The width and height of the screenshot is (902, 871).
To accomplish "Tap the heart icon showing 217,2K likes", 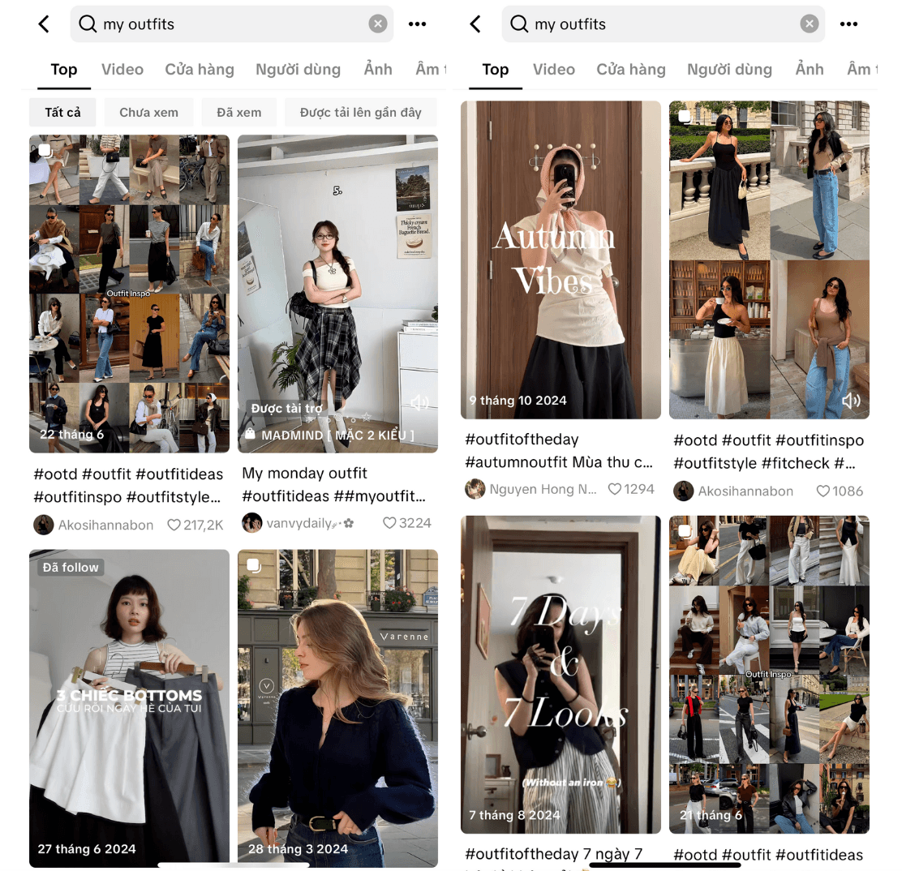I will point(174,526).
